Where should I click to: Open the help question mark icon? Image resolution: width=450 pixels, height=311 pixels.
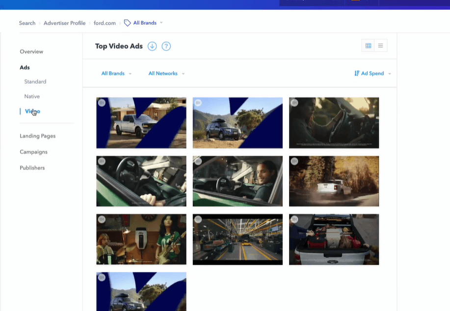point(166,46)
